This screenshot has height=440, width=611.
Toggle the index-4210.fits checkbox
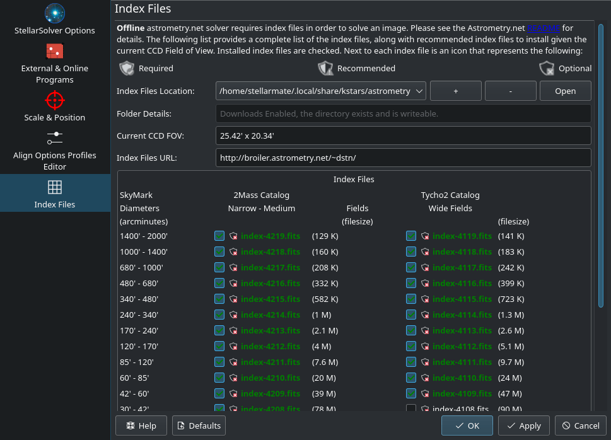point(219,378)
